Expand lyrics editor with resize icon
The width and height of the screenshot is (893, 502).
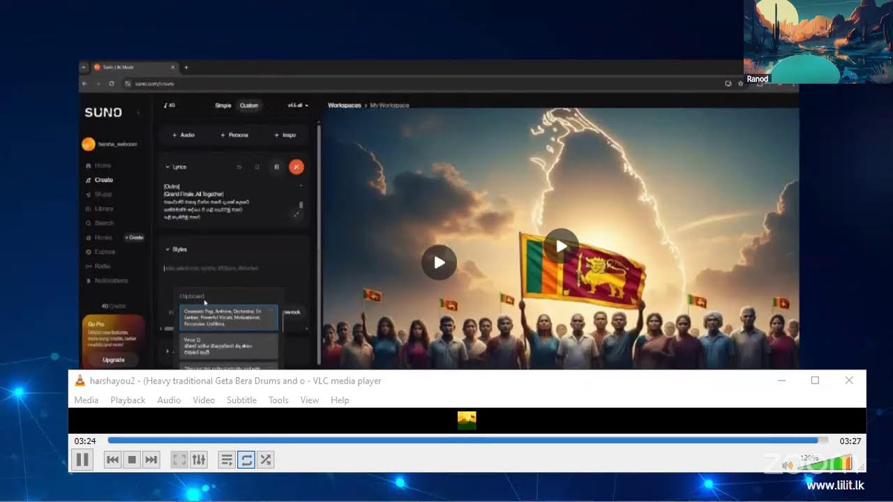[297, 215]
